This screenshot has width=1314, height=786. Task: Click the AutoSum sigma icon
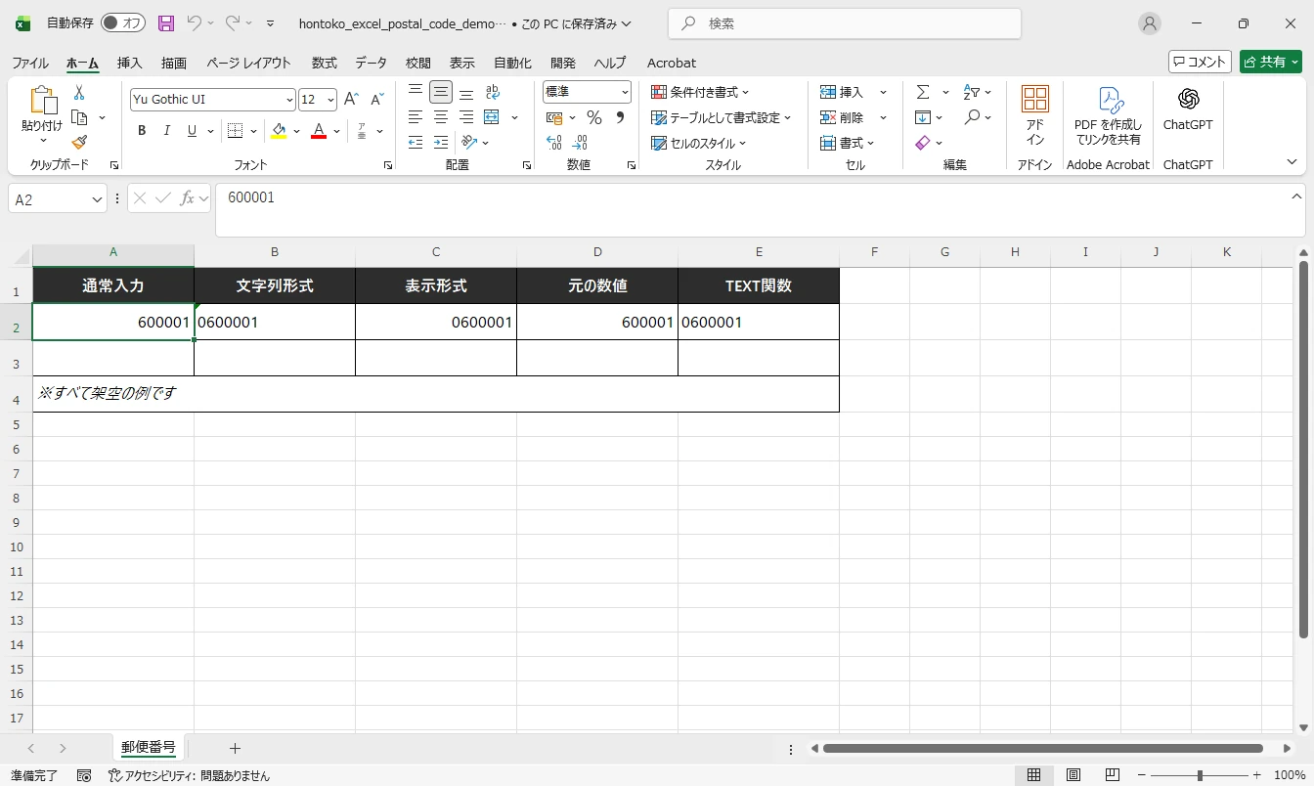[x=923, y=92]
